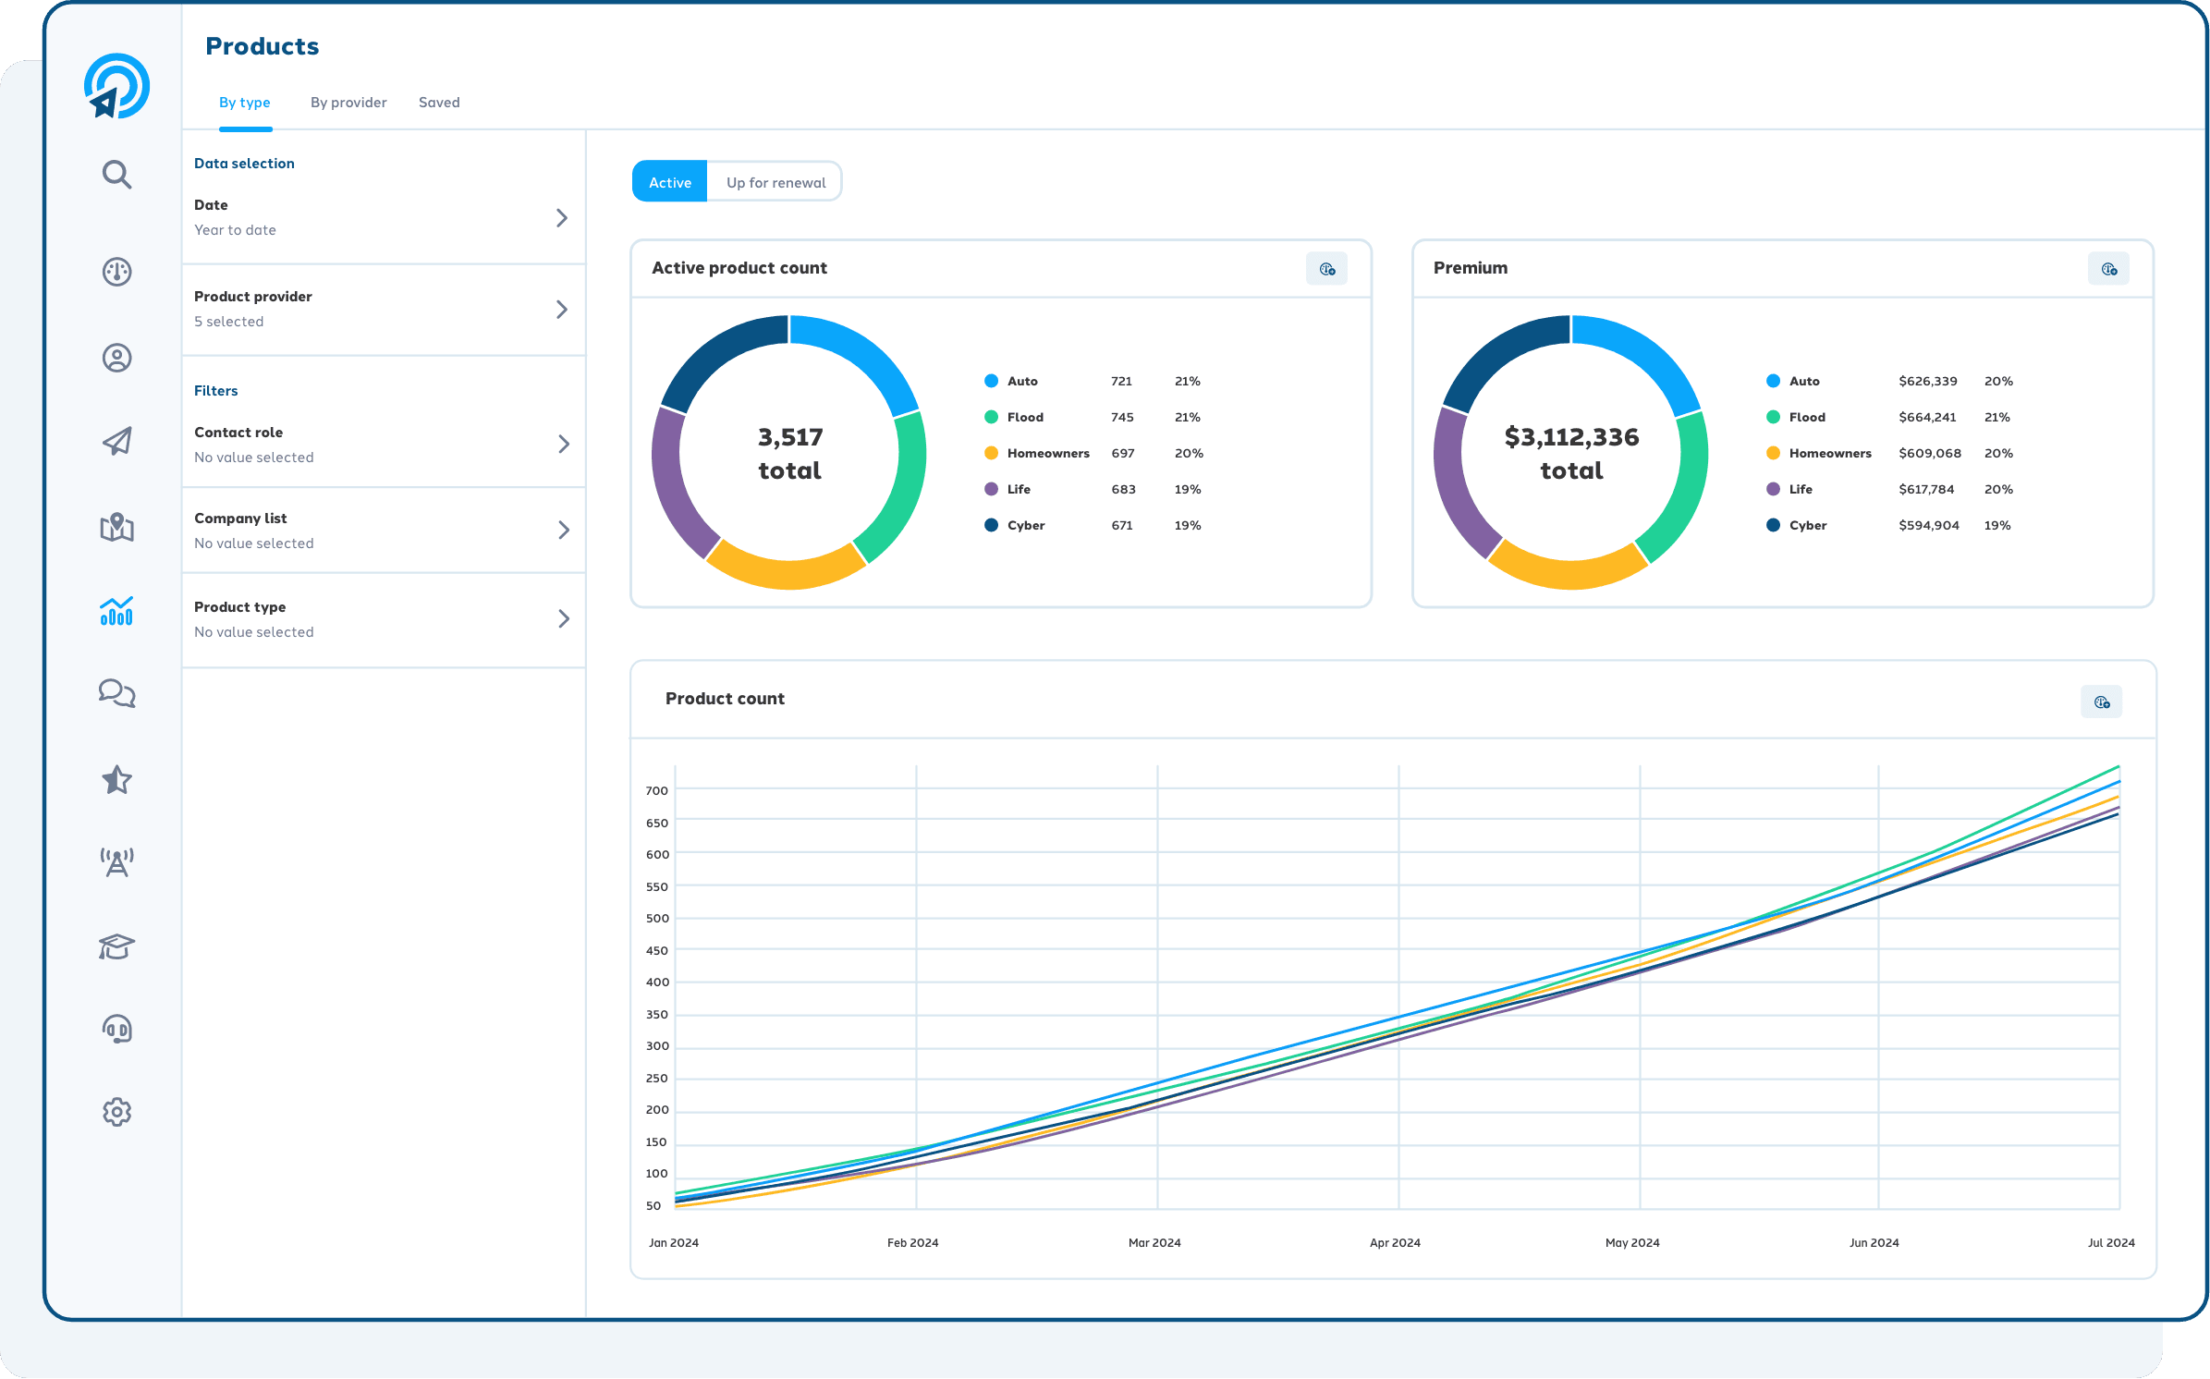Switch to the Up for renewal view
Viewport: 2210px width, 1379px height.
pyautogui.click(x=775, y=181)
